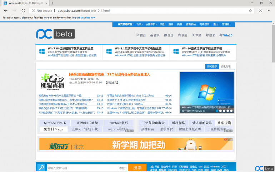
Task: Open 高级搜索 in the top bar
Action: coord(204,24)
